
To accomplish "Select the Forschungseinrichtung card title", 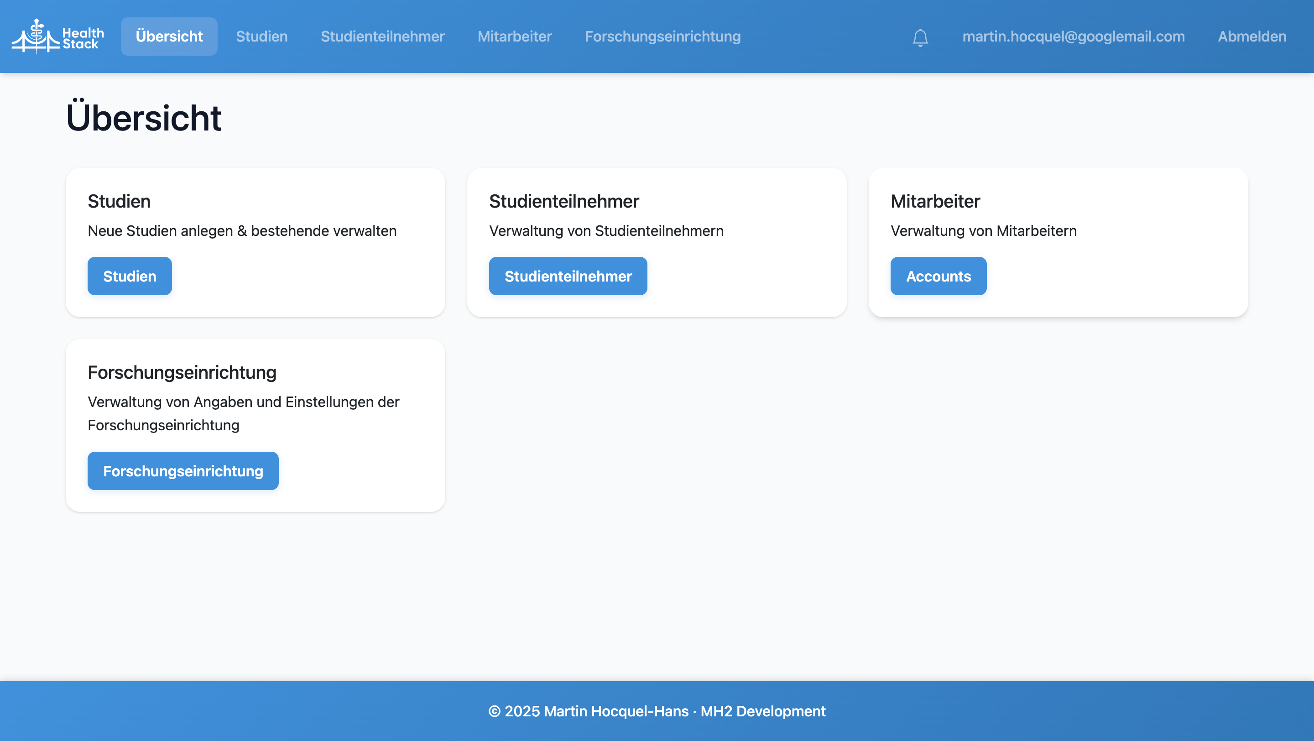I will pos(182,372).
